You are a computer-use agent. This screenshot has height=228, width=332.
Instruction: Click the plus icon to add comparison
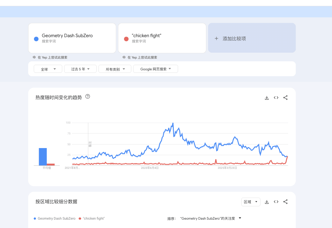pyautogui.click(x=216, y=38)
